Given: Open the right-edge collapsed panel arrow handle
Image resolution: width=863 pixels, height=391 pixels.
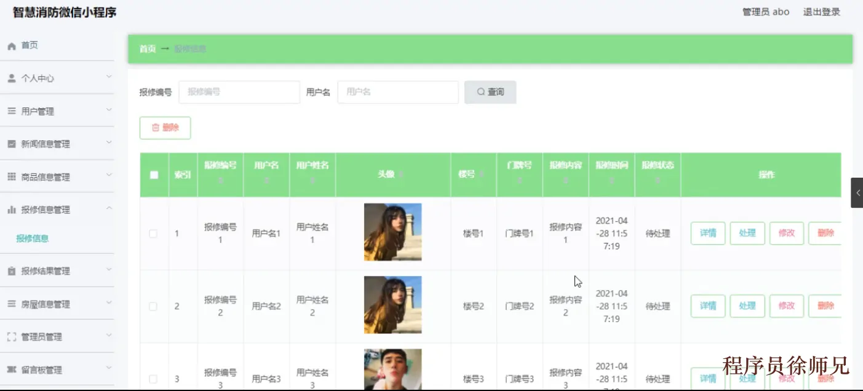Looking at the screenshot, I should 857,193.
